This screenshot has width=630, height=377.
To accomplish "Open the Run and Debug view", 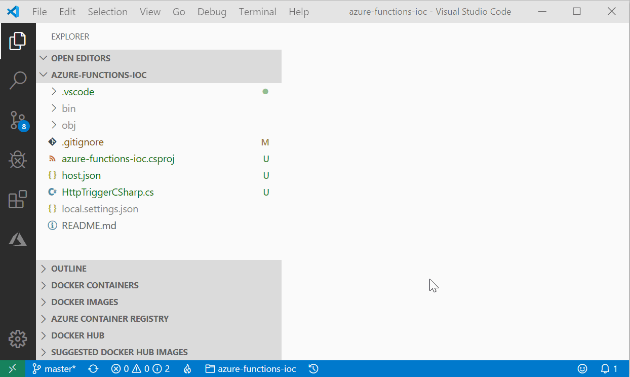I will [18, 160].
